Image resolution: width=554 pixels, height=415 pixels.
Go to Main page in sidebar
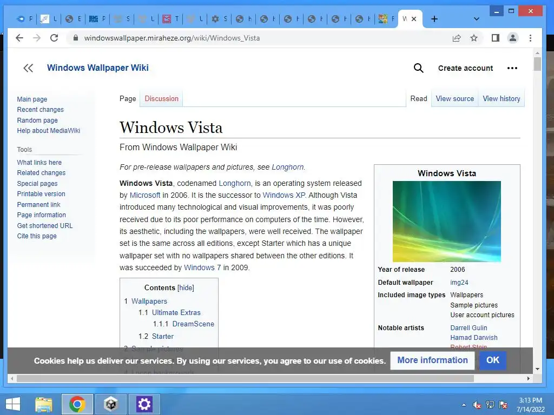(x=32, y=99)
